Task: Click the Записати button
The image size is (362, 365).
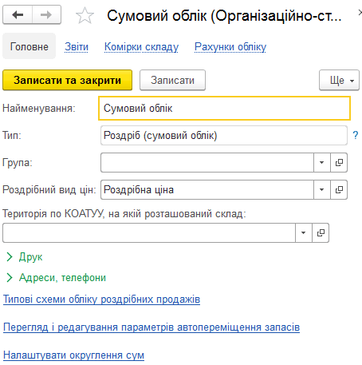Action: [x=172, y=80]
